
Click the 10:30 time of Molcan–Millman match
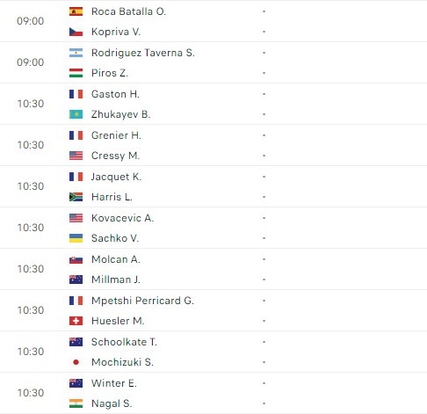point(31,269)
